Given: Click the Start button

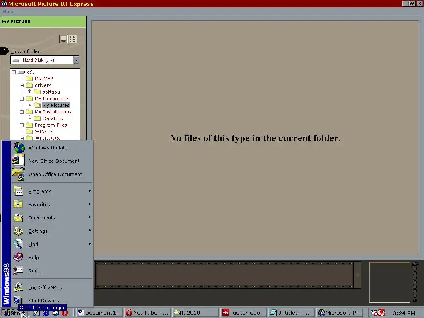Looking at the screenshot, I should [14, 313].
